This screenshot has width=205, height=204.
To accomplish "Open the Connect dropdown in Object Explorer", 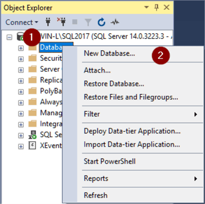I will click(x=22, y=22).
